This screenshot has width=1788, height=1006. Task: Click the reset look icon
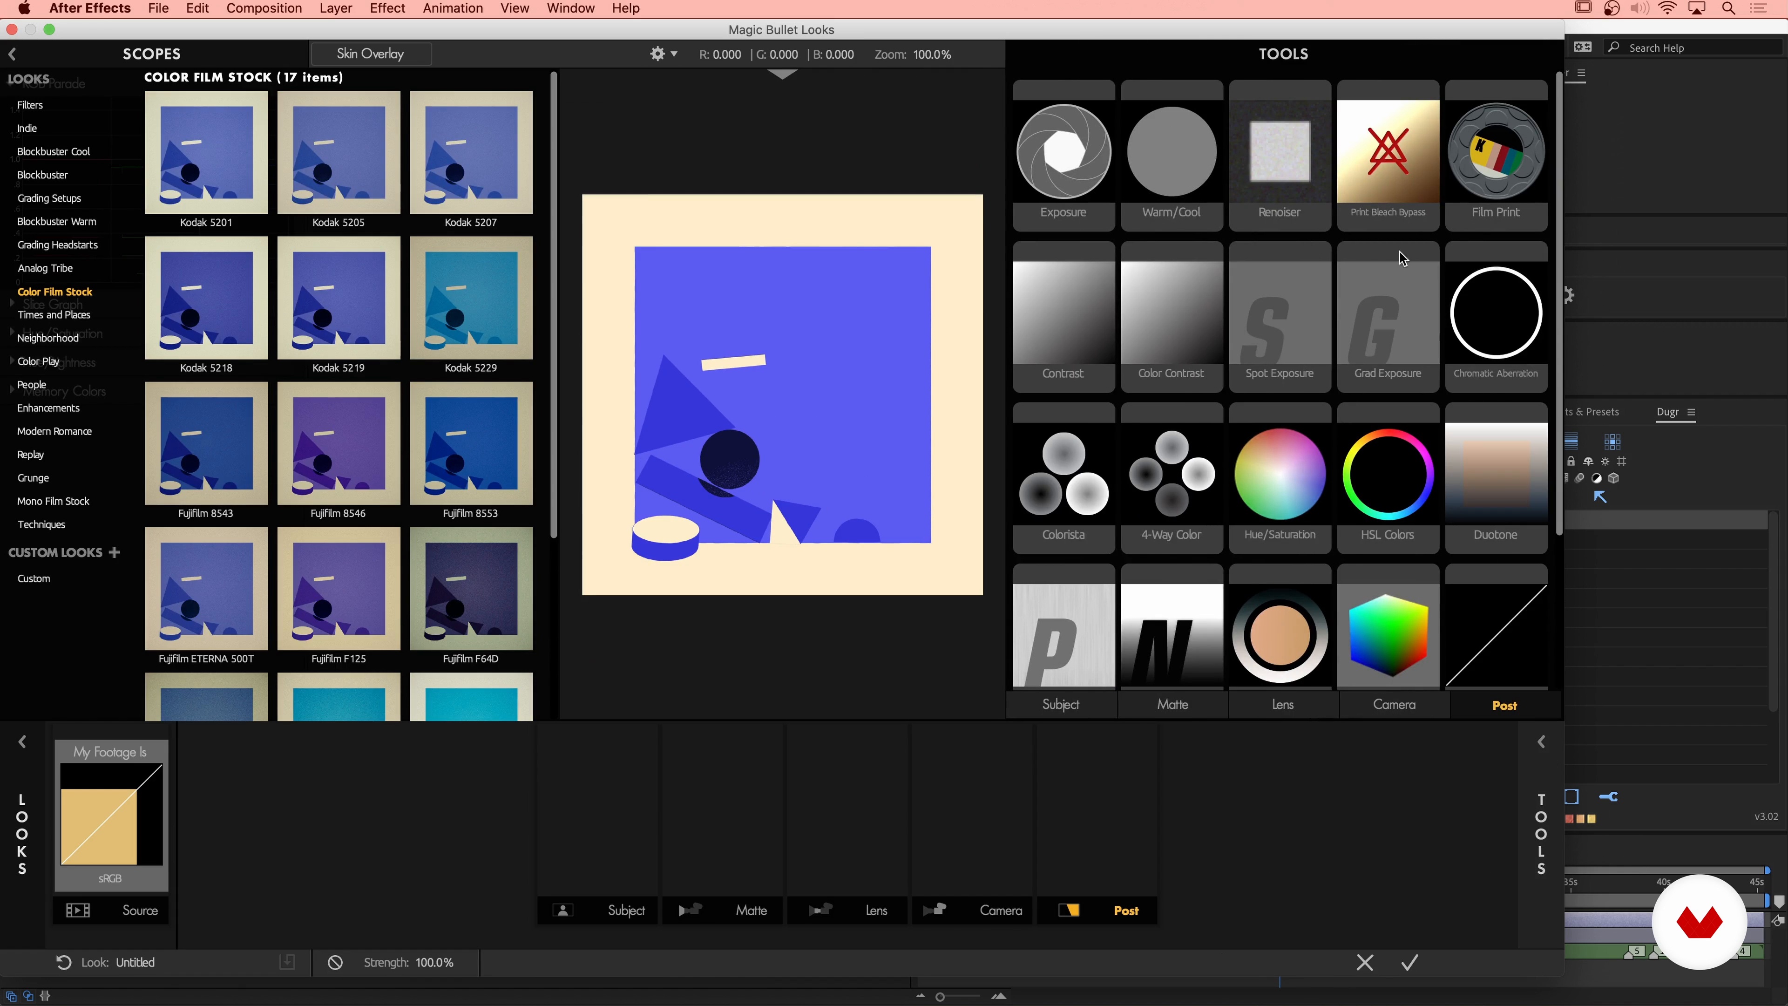[x=63, y=962]
